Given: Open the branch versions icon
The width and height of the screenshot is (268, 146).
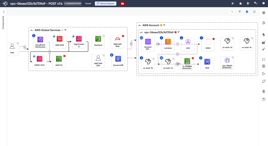Looking at the screenshot, I should [264, 74].
